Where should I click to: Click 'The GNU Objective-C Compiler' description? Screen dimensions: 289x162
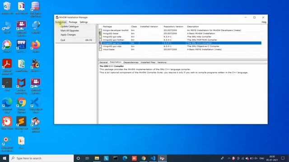[x=203, y=46]
